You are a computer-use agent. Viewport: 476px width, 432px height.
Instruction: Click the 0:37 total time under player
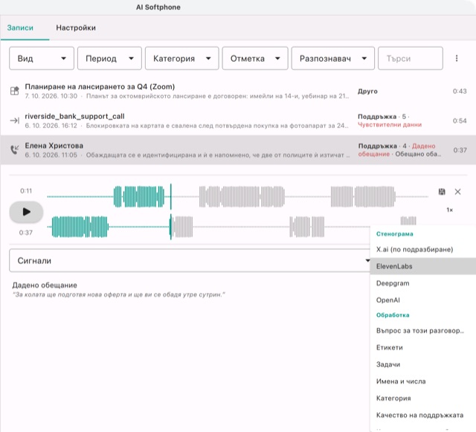[26, 233]
